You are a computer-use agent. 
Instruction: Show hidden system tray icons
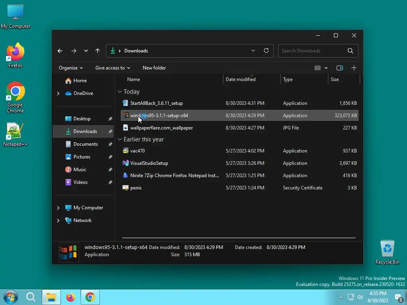(x=341, y=297)
